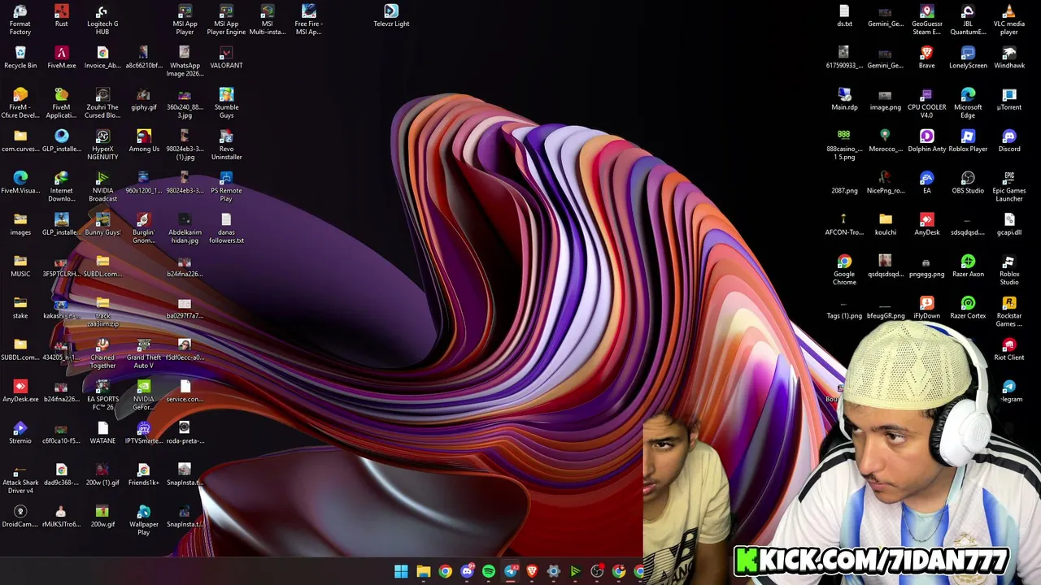
Task: Select the Televzr Light desktop icon
Action: 391,15
